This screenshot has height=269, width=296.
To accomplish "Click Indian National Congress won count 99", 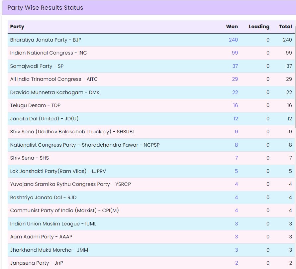I will (x=235, y=53).
